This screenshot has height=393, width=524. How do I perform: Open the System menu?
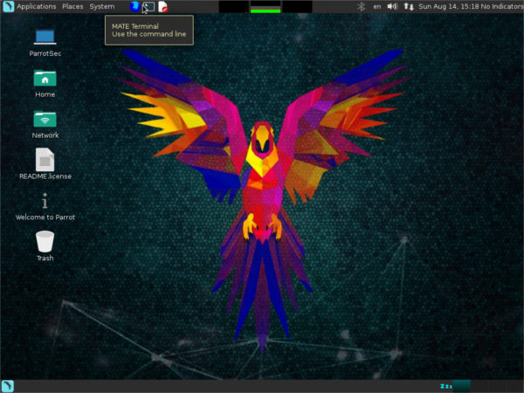tap(102, 6)
